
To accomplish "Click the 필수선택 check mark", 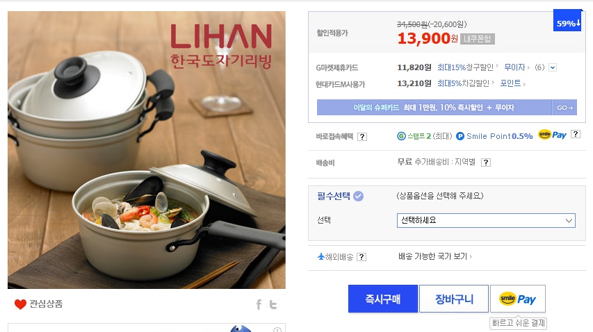I will click(x=358, y=196).
